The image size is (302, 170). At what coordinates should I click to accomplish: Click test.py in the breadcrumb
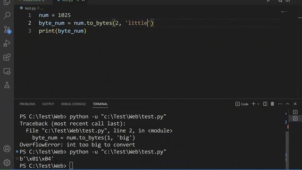pos(30,8)
